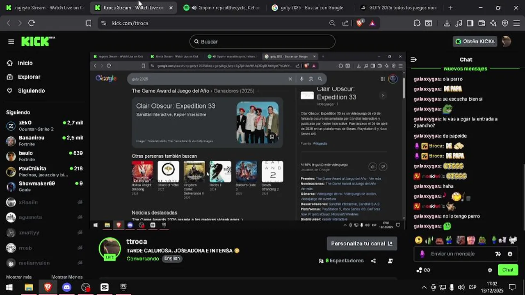Share the stream via share icon

[373, 261]
